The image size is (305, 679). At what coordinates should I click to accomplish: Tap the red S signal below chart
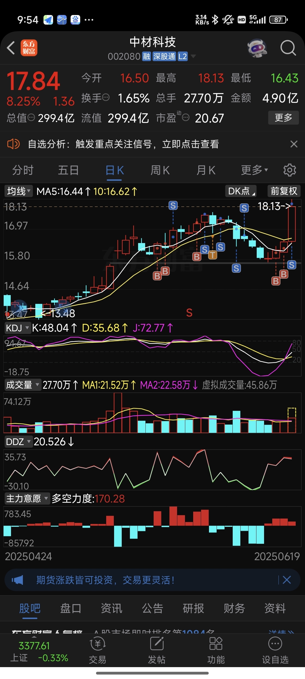(x=189, y=313)
